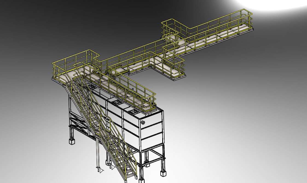Select the square footing under the rightmost tank leg
Image resolution: width=307 pixels, height=183 pixels.
(x=163, y=173)
